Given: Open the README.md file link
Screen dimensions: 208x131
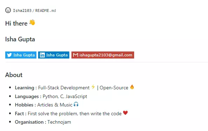Looking at the screenshot, I should point(46,11).
